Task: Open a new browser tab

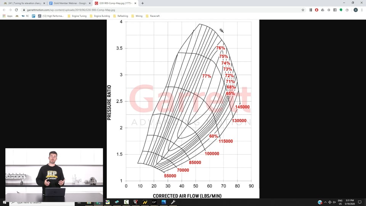Action: pyautogui.click(x=142, y=3)
